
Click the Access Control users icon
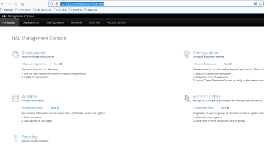click(x=187, y=98)
